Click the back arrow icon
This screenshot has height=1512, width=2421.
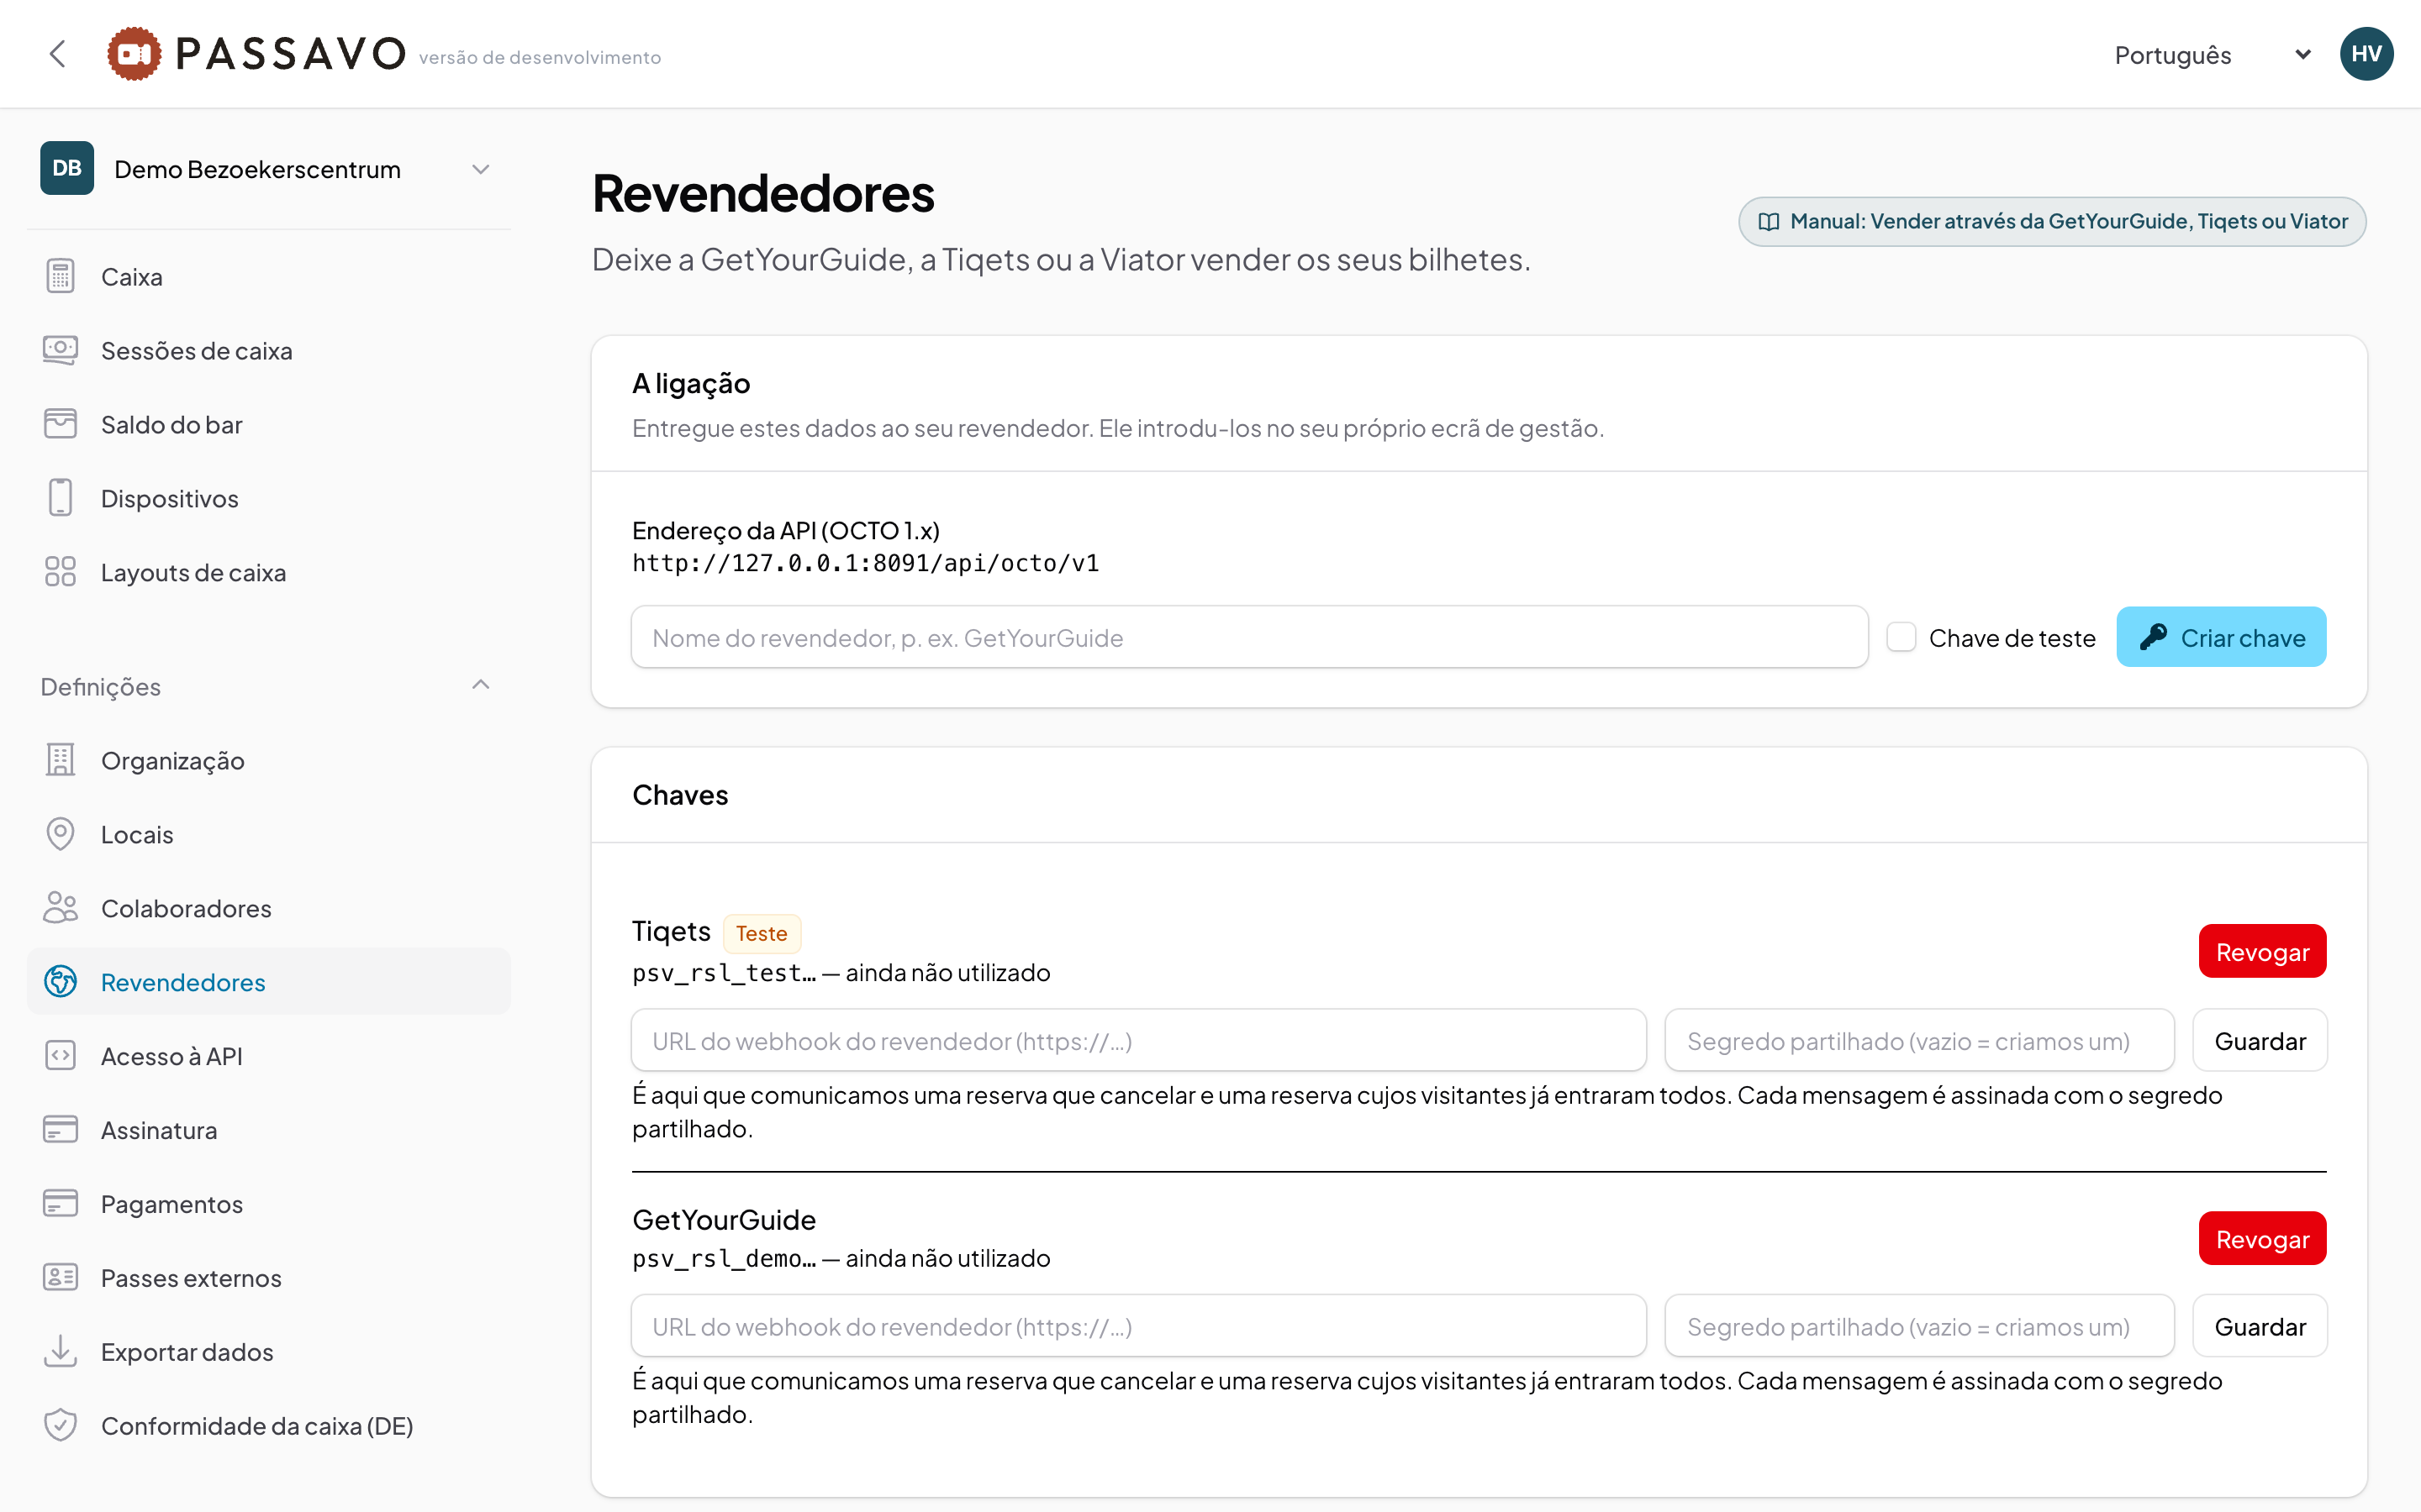[x=58, y=54]
